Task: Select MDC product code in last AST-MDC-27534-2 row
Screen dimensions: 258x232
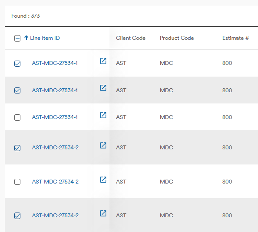Action: [x=166, y=215]
